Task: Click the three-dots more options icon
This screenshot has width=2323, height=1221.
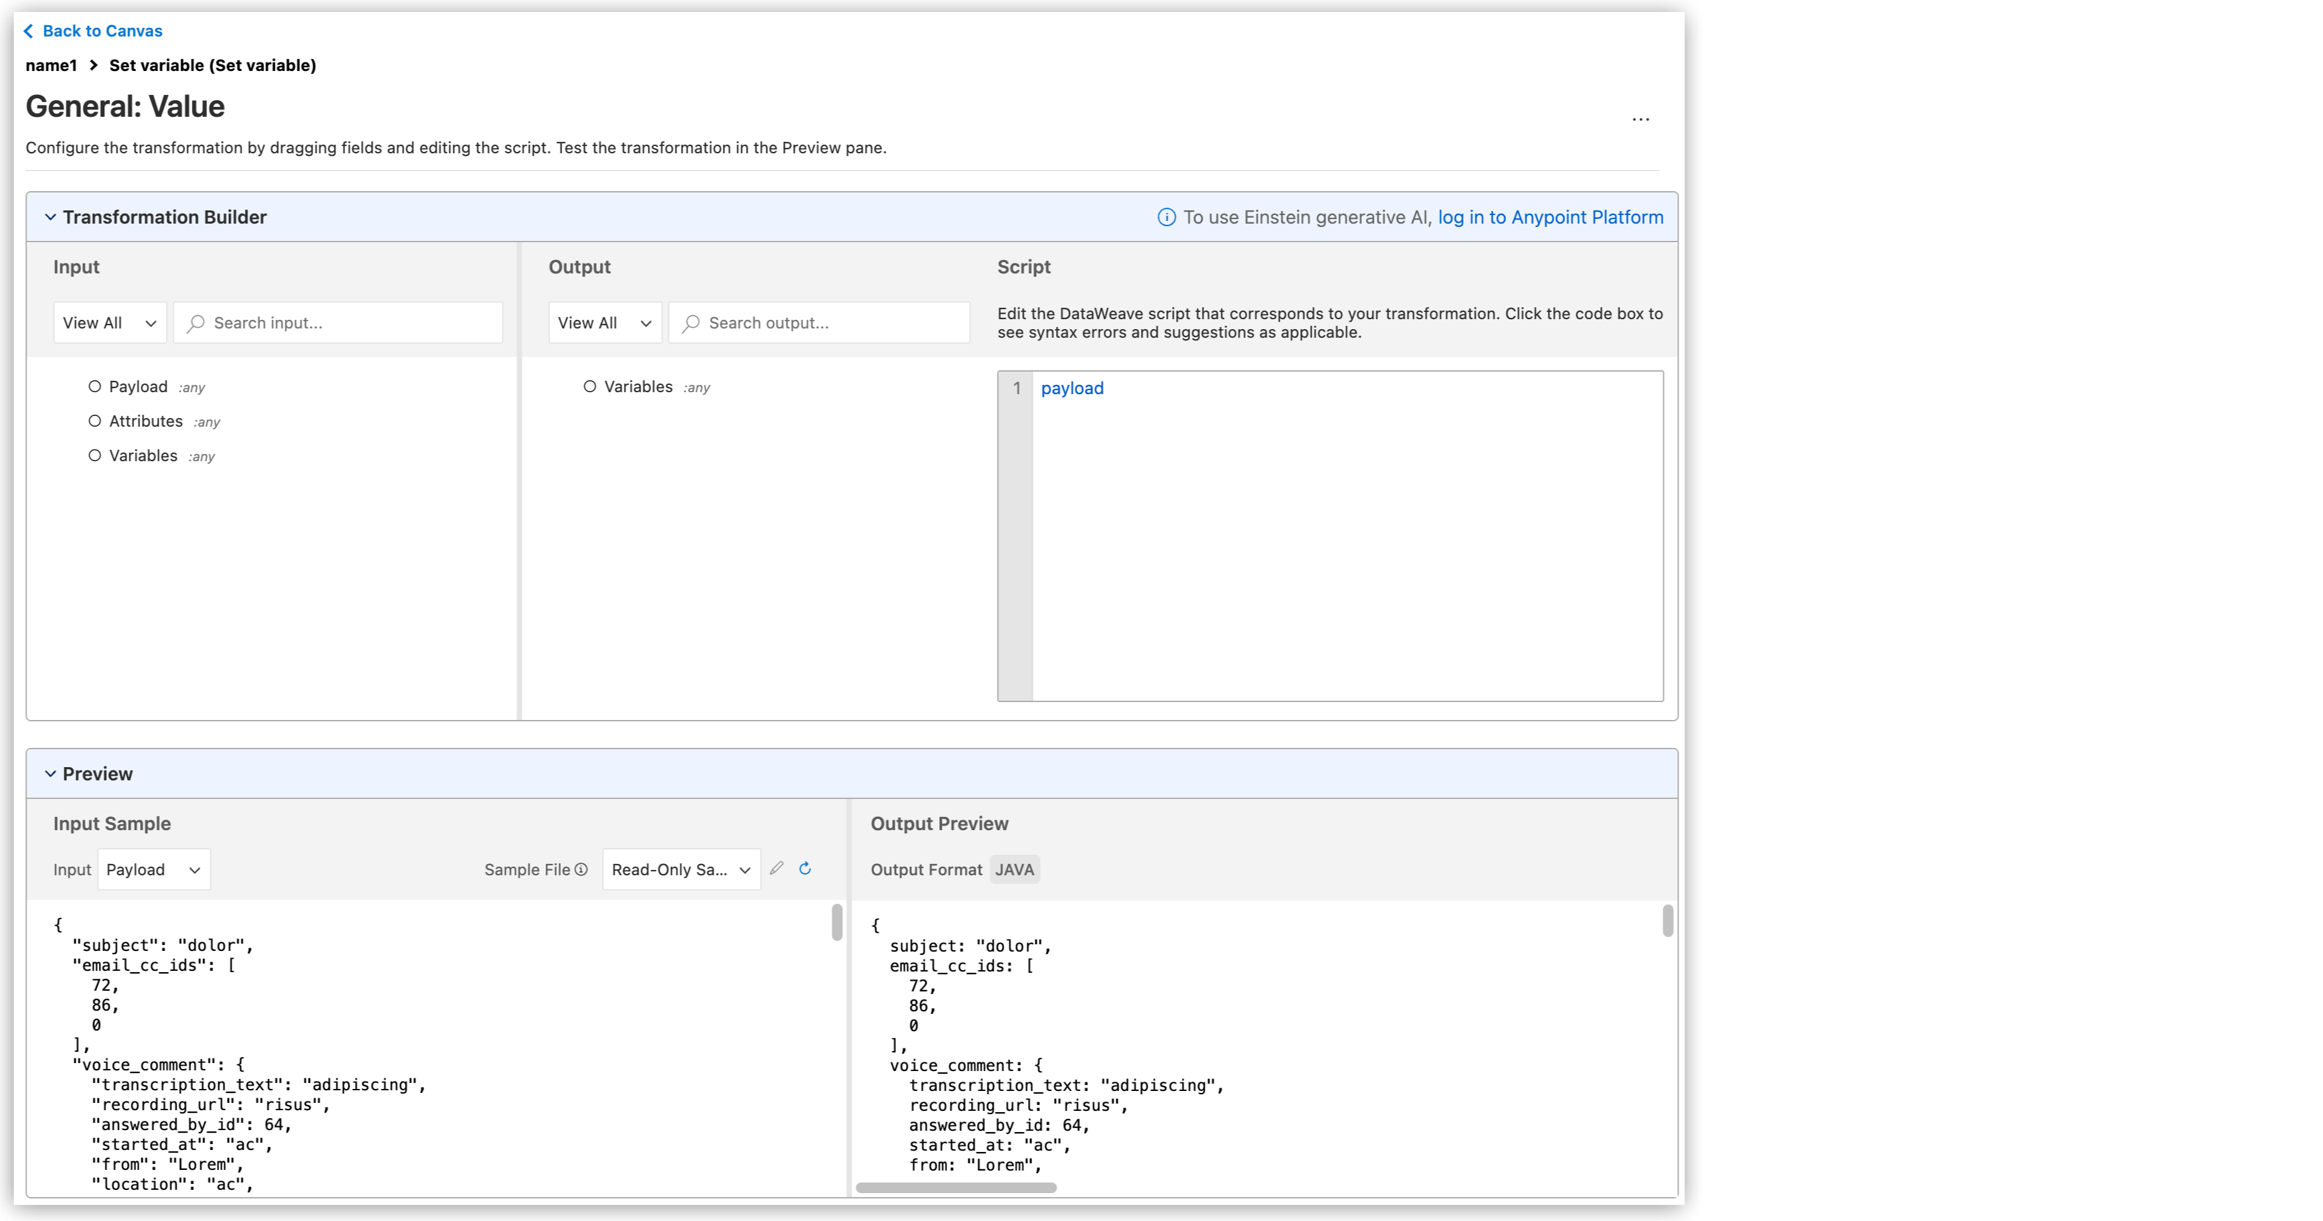Action: 1640,119
